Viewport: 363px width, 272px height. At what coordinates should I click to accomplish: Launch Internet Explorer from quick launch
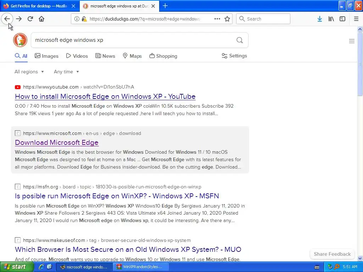pos(41,267)
